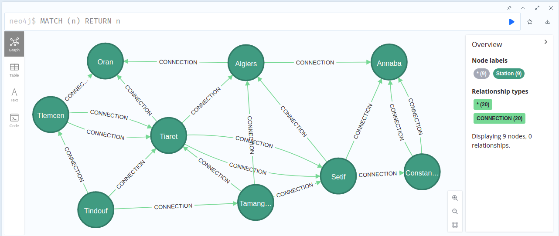Switch to Graph view tab
Image resolution: width=559 pixels, height=236 pixels.
(x=14, y=44)
